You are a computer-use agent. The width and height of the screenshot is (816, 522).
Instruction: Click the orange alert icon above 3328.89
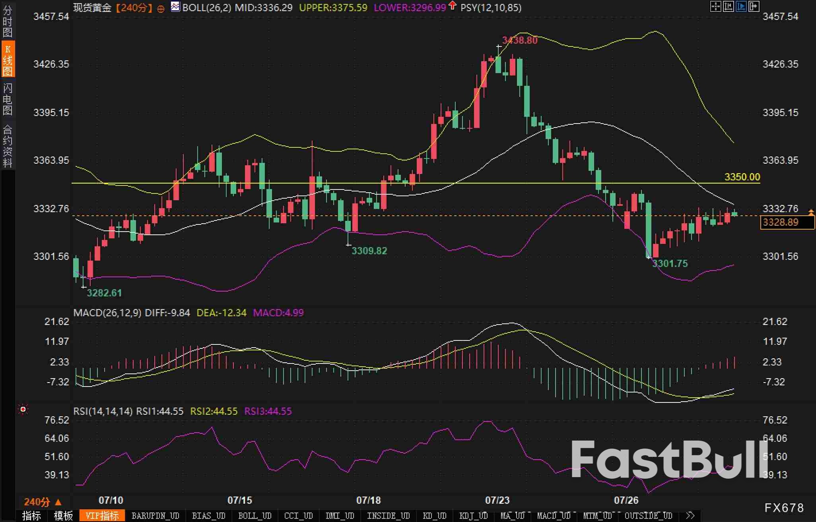tap(811, 213)
